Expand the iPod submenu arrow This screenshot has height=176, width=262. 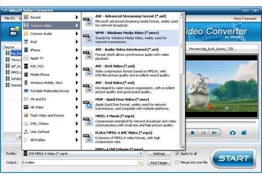coord(77,42)
